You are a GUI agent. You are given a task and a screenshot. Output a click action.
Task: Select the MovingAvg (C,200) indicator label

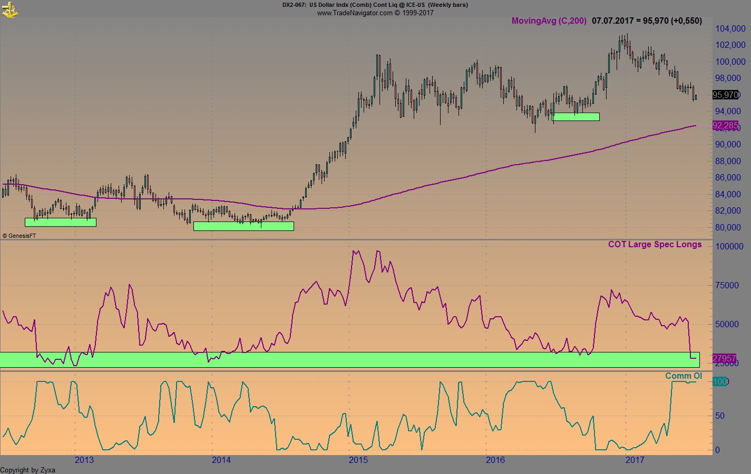point(549,21)
